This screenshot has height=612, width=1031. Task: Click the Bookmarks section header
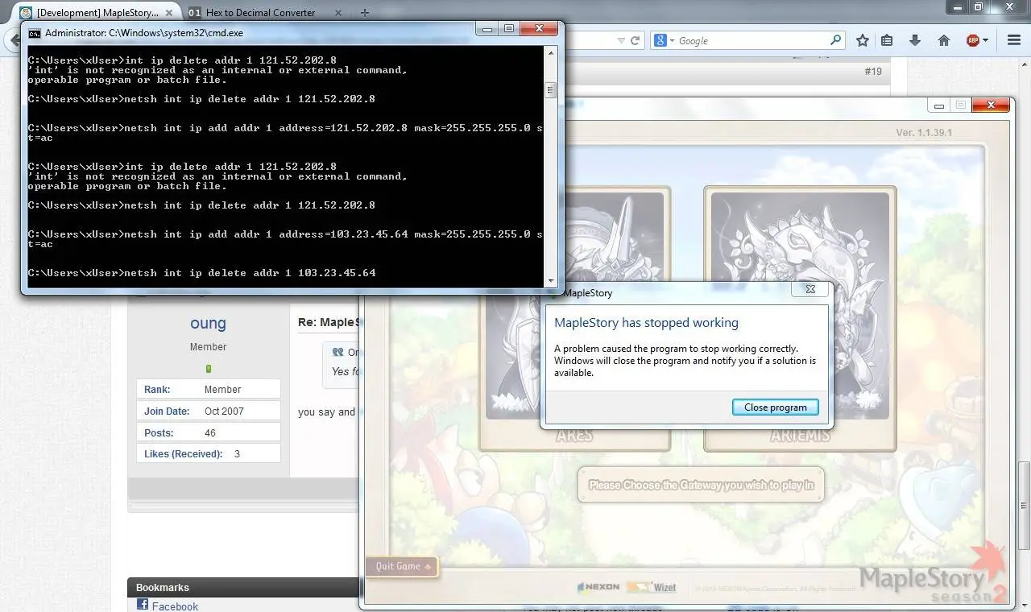click(163, 588)
